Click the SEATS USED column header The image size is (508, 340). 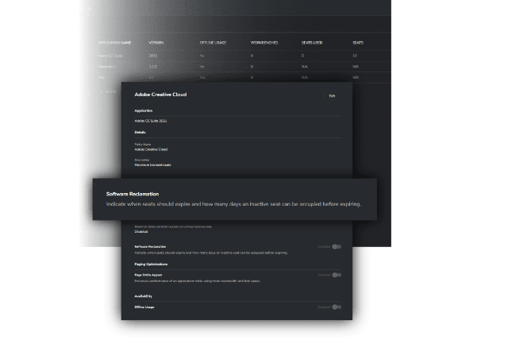click(312, 43)
